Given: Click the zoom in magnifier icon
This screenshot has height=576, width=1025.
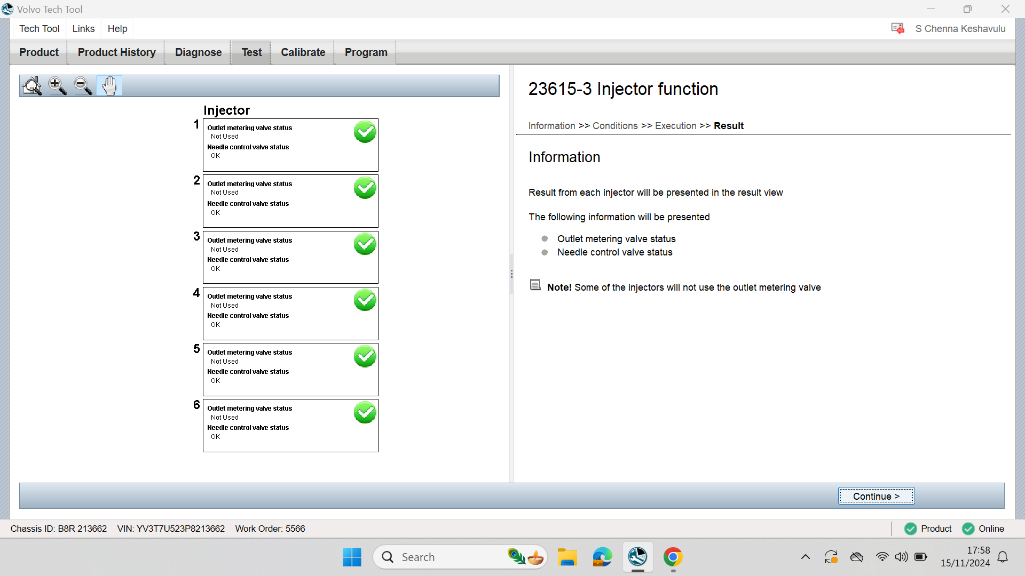Looking at the screenshot, I should click(57, 86).
